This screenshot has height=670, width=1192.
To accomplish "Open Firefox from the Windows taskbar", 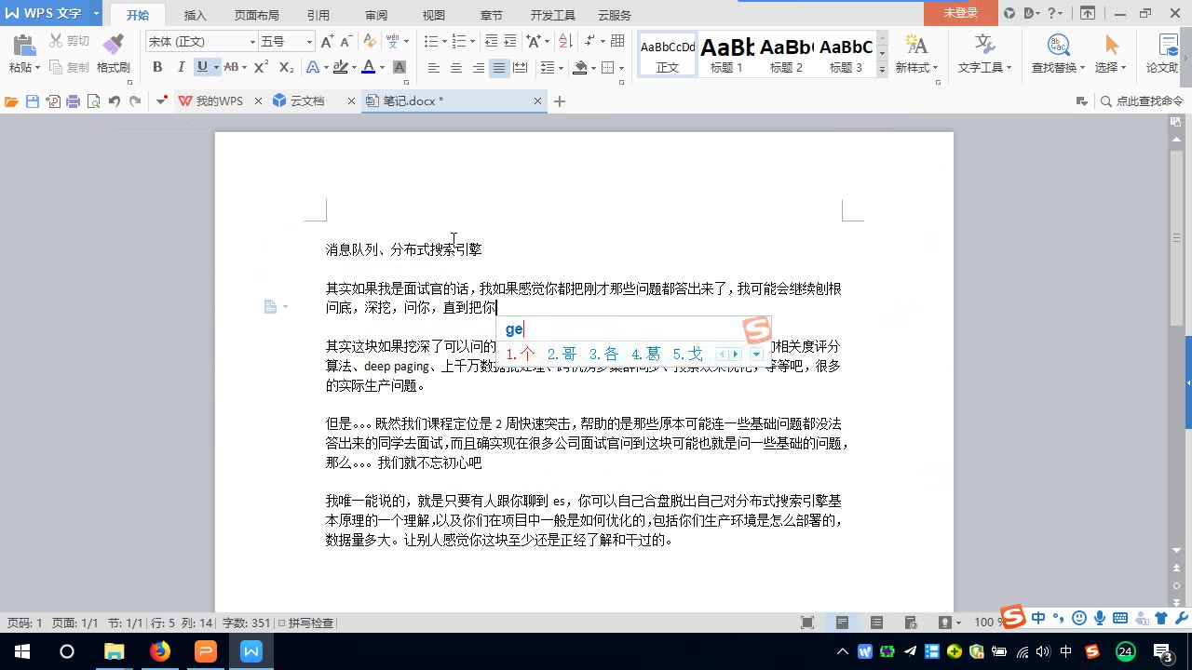I will pos(160,651).
